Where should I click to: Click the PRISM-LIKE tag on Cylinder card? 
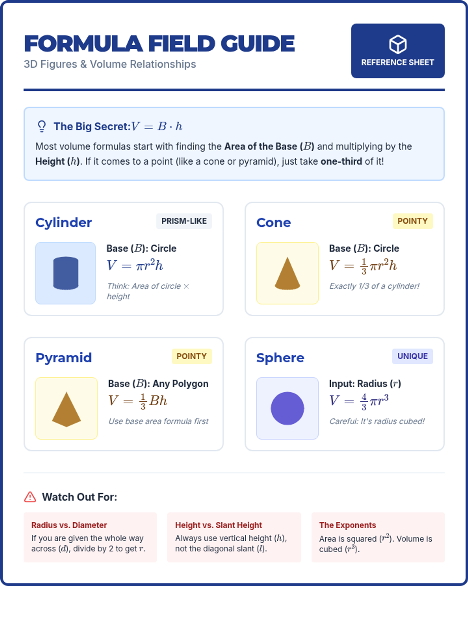184,221
